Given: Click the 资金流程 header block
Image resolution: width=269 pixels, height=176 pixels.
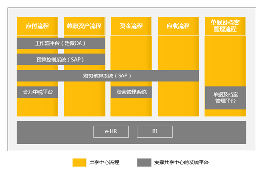Looking at the screenshot, I should point(131,26).
